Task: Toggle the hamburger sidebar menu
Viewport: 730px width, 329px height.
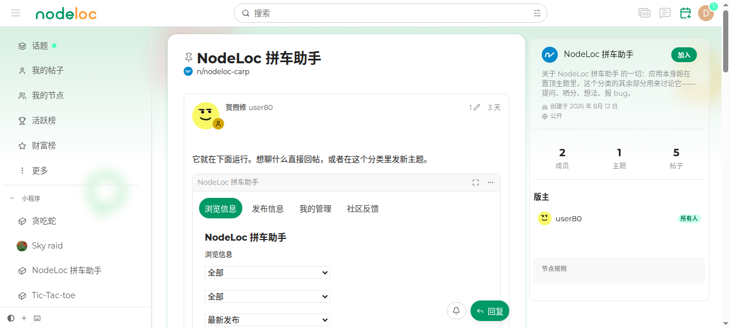Action: click(x=15, y=13)
